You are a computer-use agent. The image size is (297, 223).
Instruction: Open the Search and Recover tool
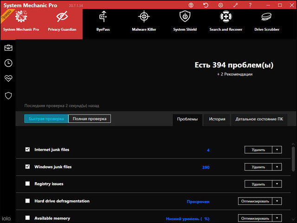[x=226, y=21]
